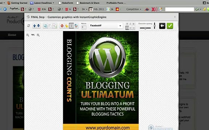Move layer up with blue up arrow
Viewport: 209px width, 130px height.
pyautogui.click(x=34, y=26)
